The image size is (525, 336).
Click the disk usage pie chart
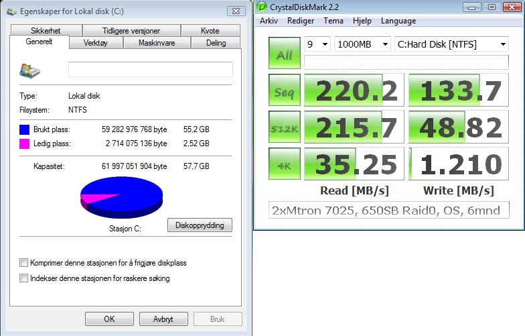coord(122,198)
